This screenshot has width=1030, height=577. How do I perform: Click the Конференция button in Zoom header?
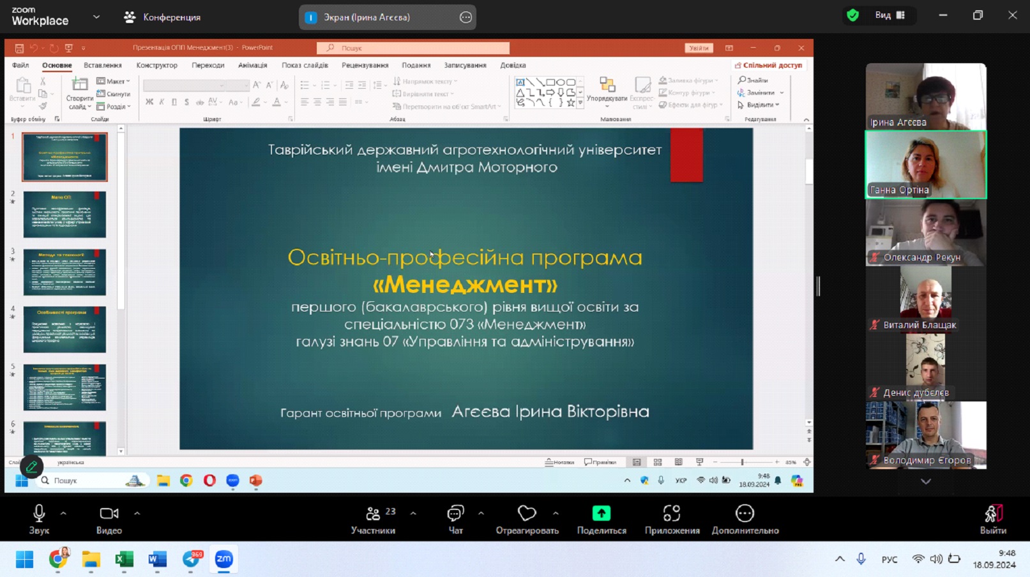[x=162, y=17]
